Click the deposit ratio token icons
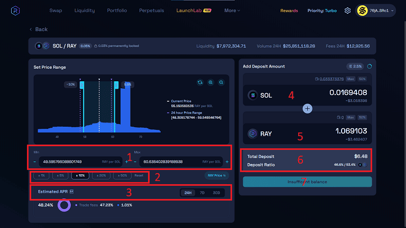The width and height of the screenshot is (406, 228). 362,165
